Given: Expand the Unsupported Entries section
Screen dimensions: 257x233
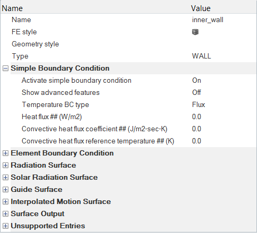Looking at the screenshot, I should tap(5, 226).
